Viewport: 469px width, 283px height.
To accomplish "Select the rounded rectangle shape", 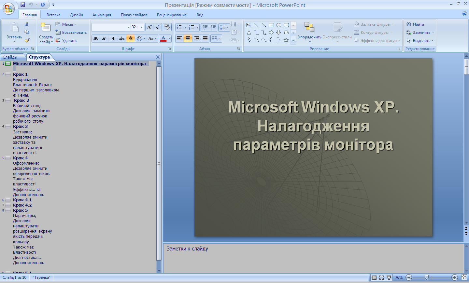I will click(x=286, y=25).
